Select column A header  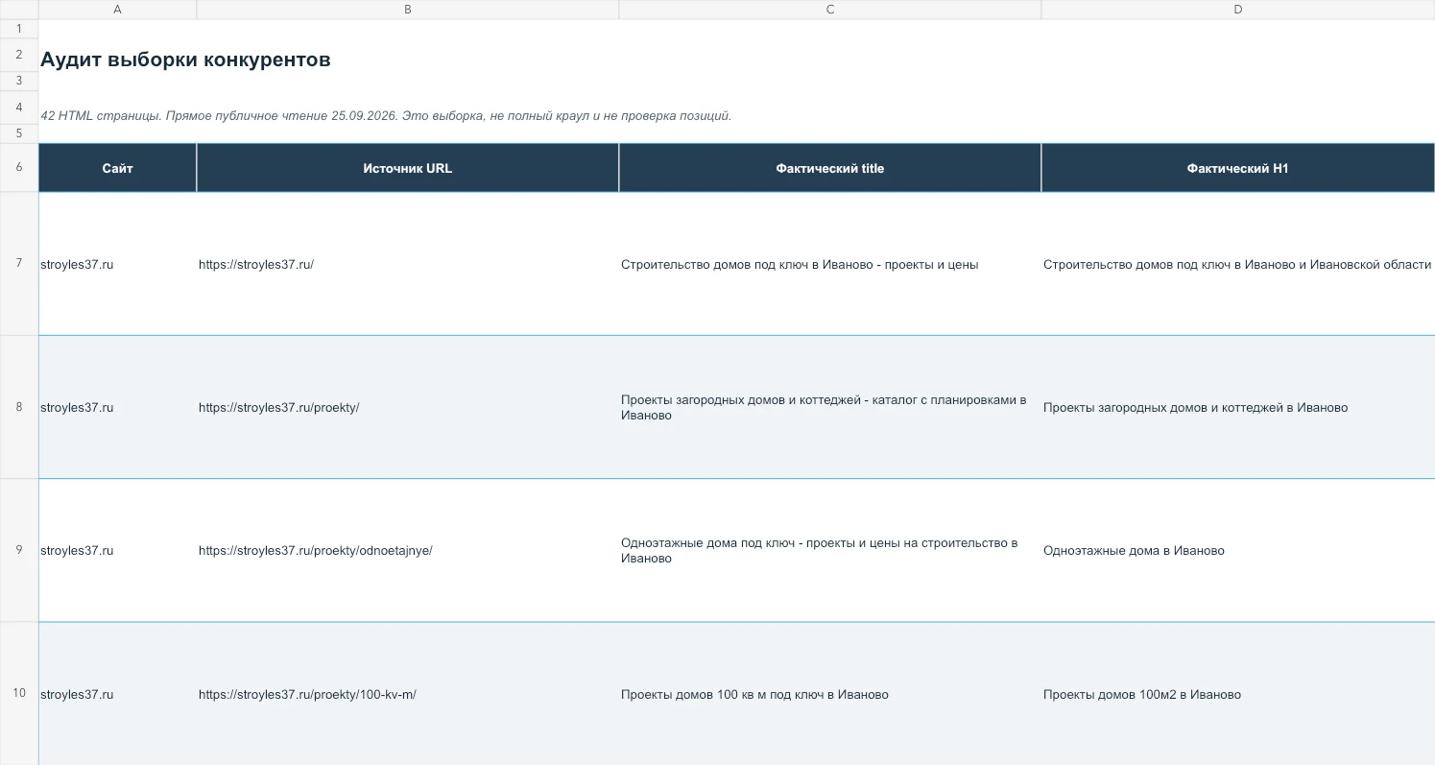tap(117, 10)
